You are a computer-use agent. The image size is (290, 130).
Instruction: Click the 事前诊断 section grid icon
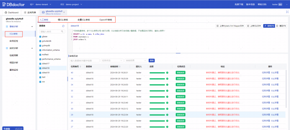(x=7, y=27)
